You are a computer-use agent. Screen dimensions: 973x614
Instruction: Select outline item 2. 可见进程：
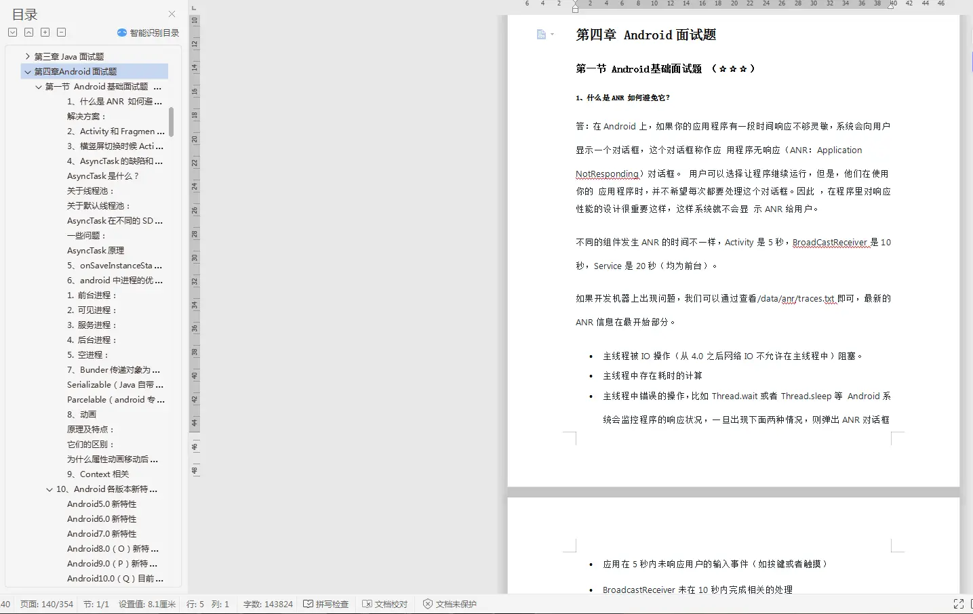coord(92,310)
